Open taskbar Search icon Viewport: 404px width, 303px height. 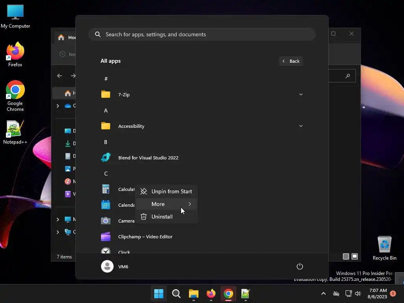pyautogui.click(x=176, y=294)
